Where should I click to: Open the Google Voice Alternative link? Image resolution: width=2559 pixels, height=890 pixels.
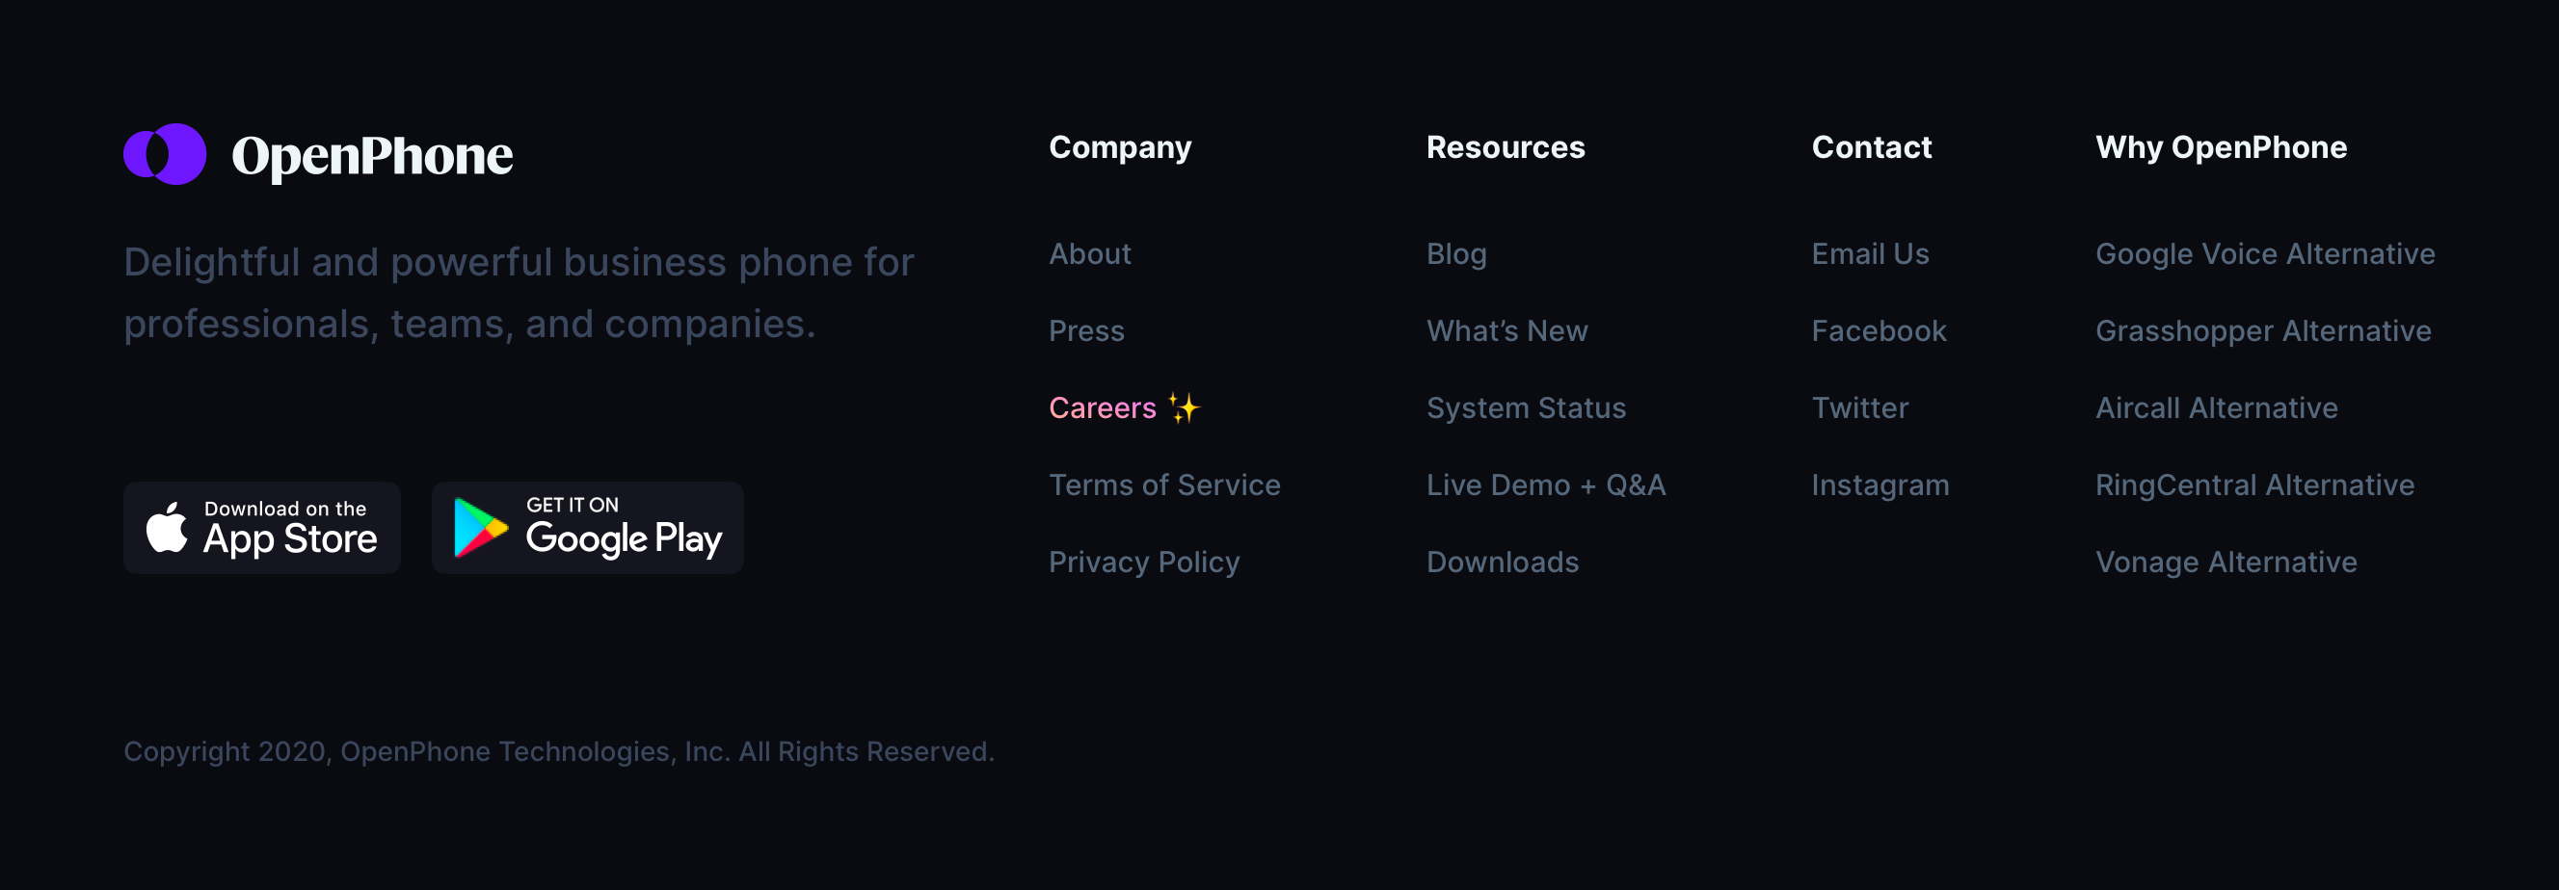2264,254
